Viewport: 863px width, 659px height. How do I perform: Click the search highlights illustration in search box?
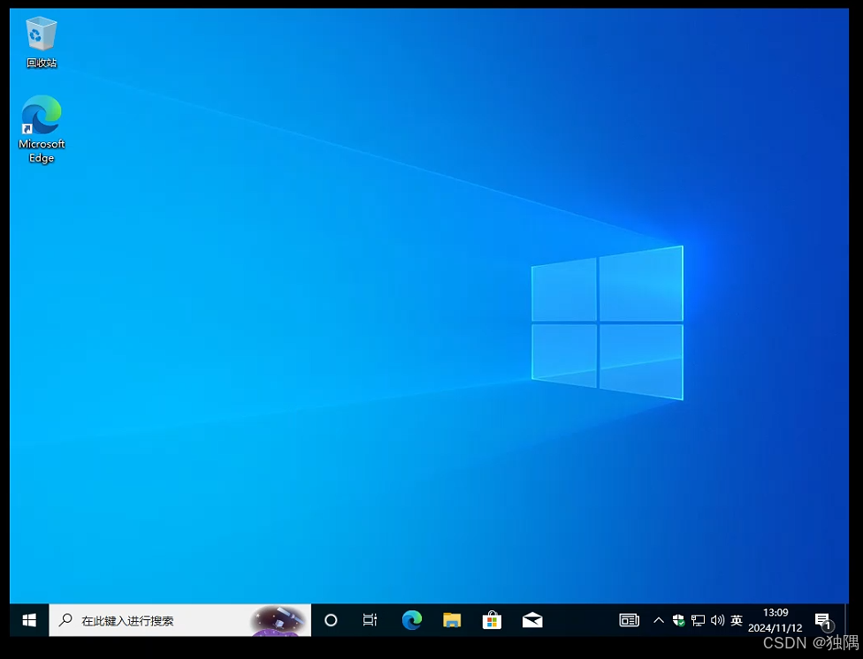278,620
